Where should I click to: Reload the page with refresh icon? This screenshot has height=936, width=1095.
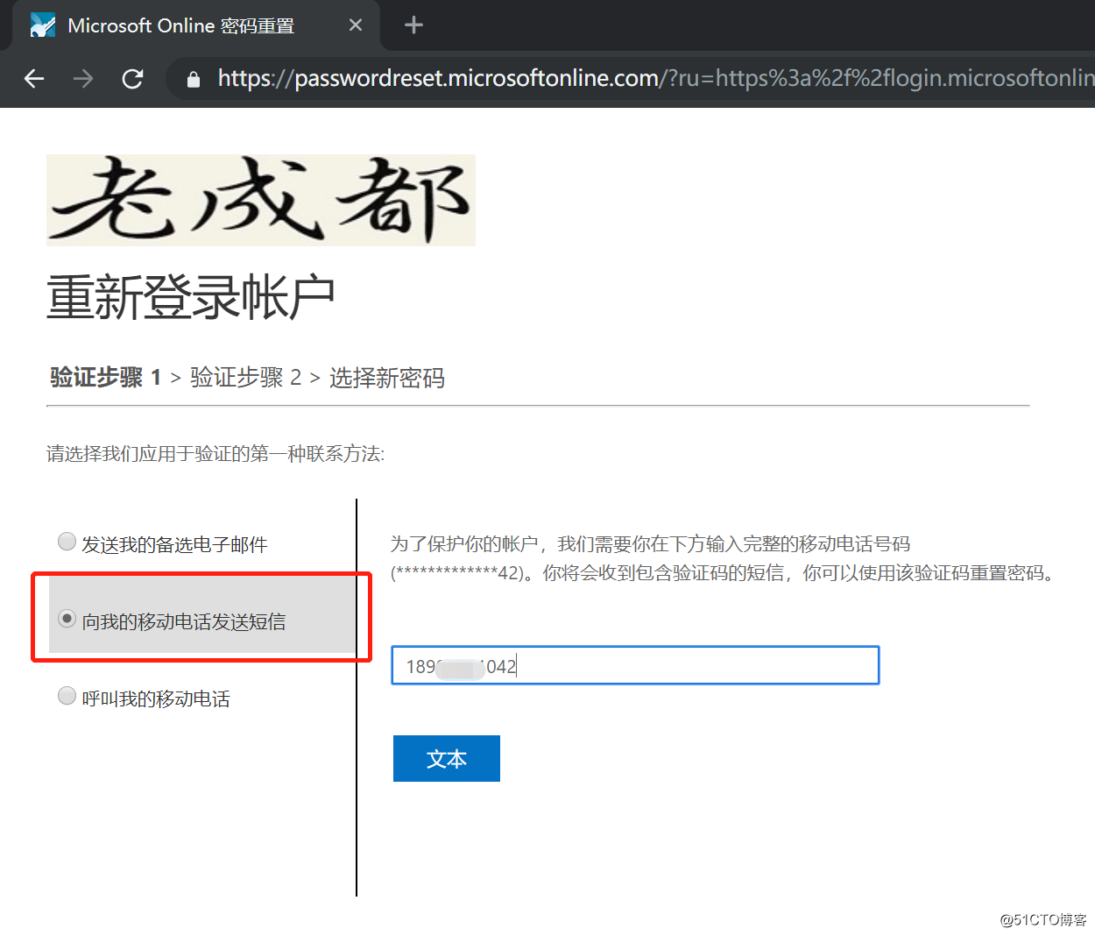pos(132,79)
